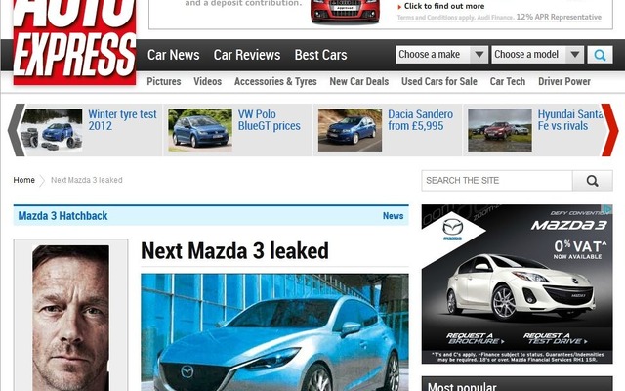Click the blue VW Polo thumbnail
Screen dimensions: 625x391
point(200,130)
